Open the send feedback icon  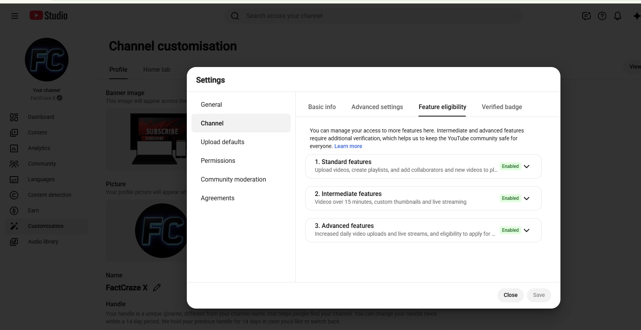pos(587,16)
